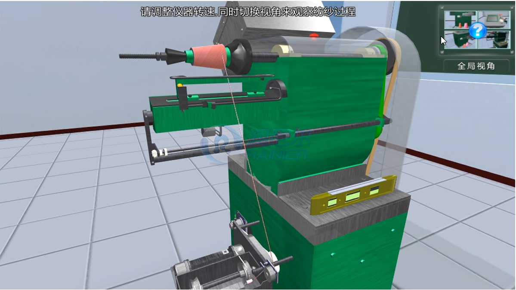Click the instruction text at the top
The height and width of the screenshot is (290, 516).
coord(248,12)
